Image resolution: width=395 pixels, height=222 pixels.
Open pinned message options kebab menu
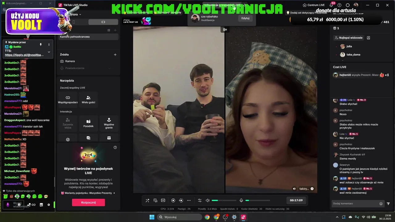tap(49, 44)
